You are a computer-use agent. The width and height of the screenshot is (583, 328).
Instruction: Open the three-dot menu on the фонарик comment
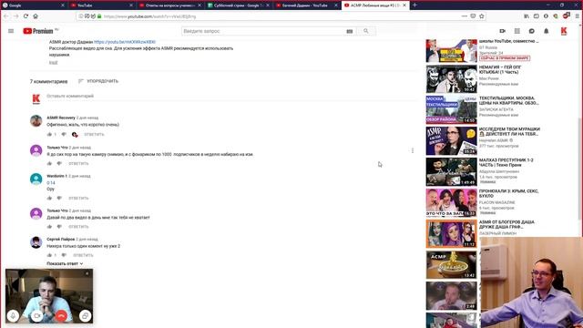click(413, 150)
